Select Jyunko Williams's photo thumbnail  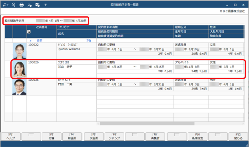[x=20, y=51]
